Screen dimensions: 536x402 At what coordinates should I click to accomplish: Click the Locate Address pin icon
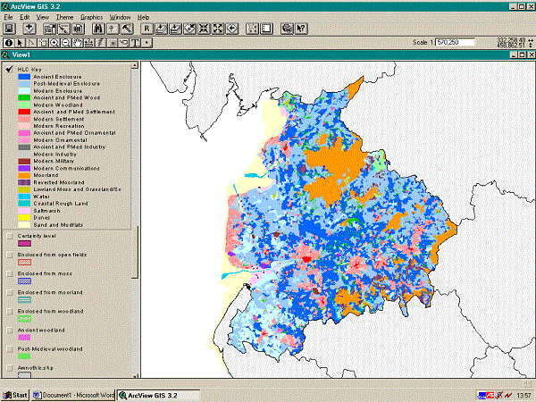click(113, 29)
